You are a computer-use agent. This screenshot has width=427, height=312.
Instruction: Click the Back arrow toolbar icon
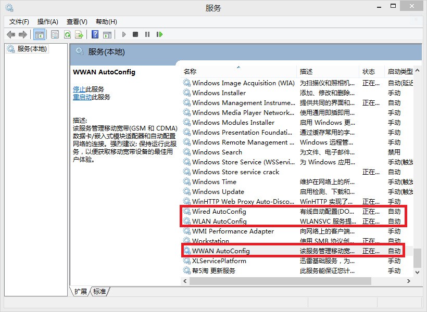(11, 34)
